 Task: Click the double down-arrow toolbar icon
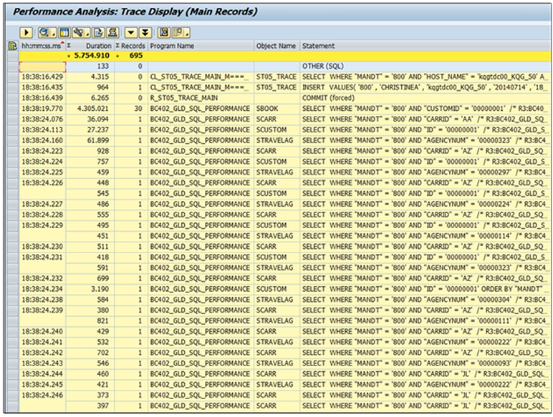click(x=145, y=32)
